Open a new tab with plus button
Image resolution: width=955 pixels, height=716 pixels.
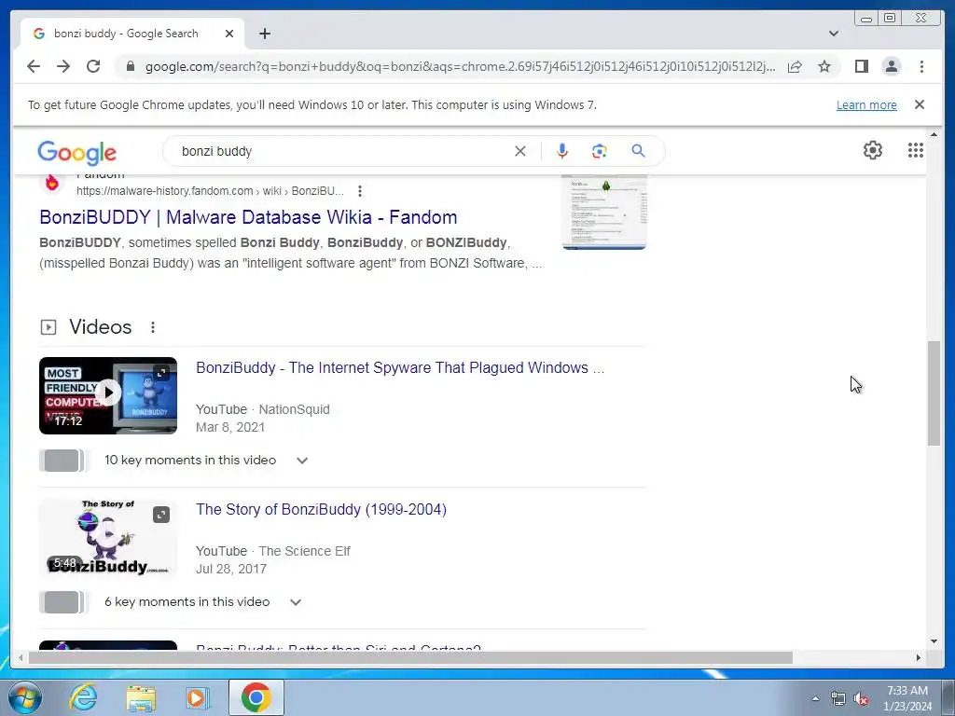(264, 34)
